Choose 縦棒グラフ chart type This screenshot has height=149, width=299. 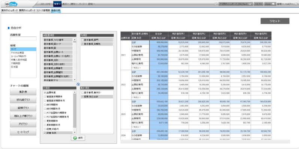pyautogui.click(x=23, y=108)
